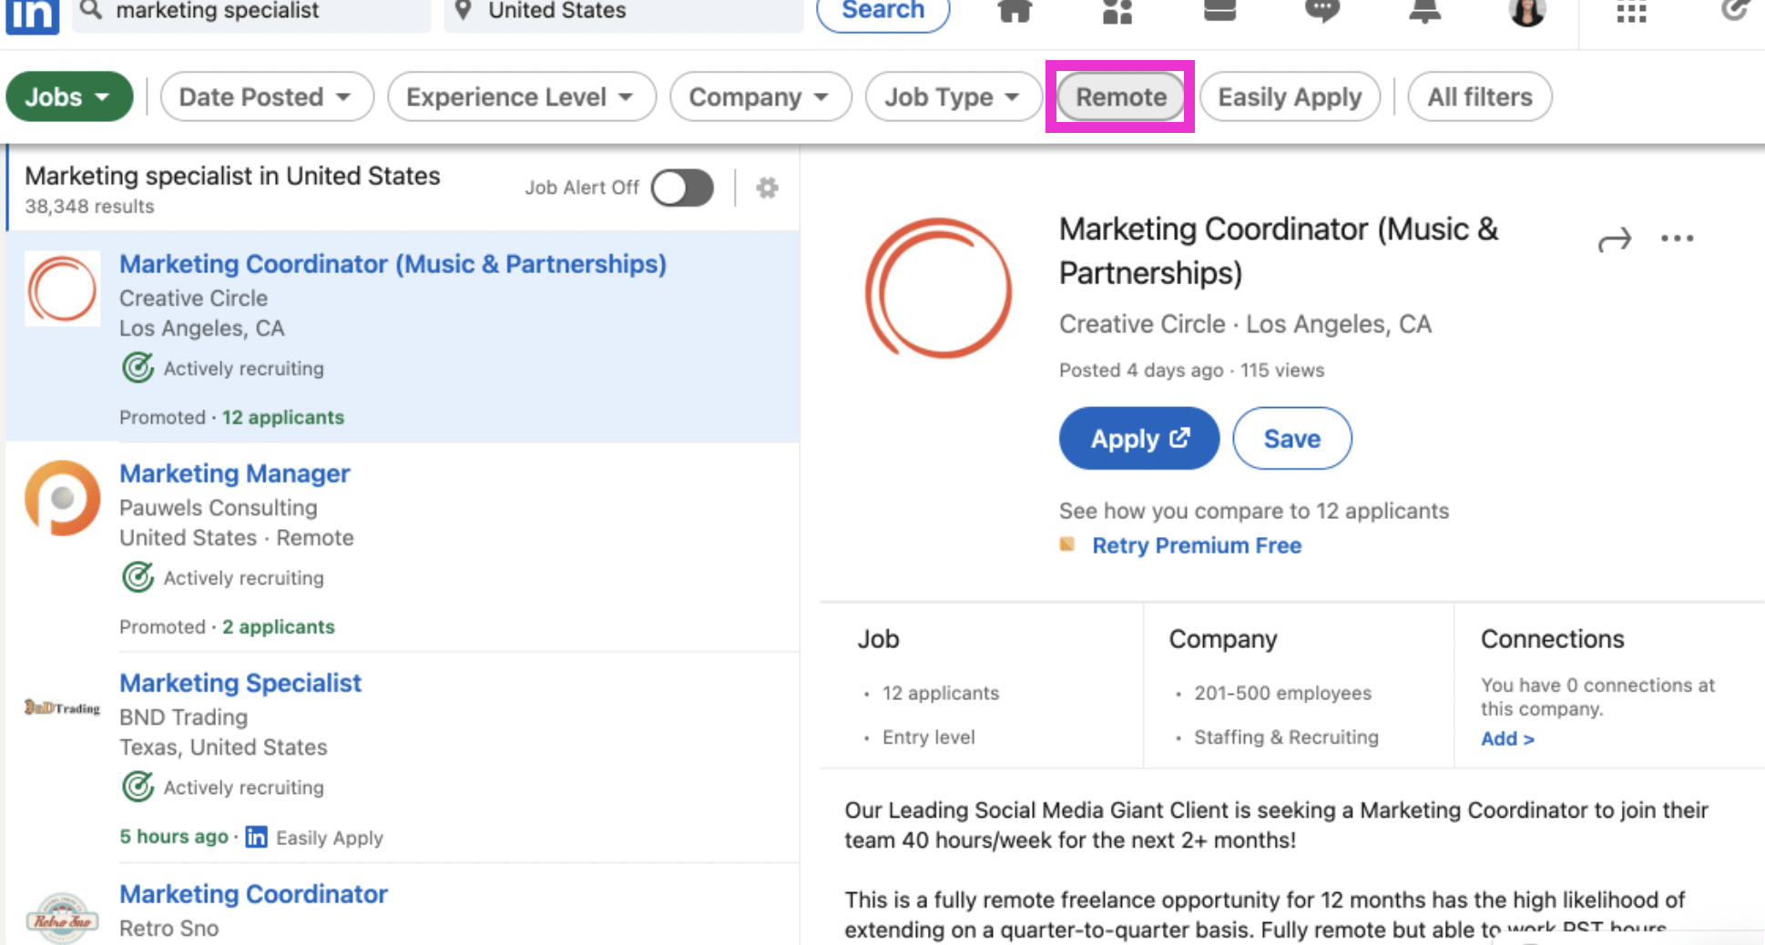This screenshot has width=1765, height=945.
Task: Open the Jobs category dropdown
Action: click(x=68, y=97)
